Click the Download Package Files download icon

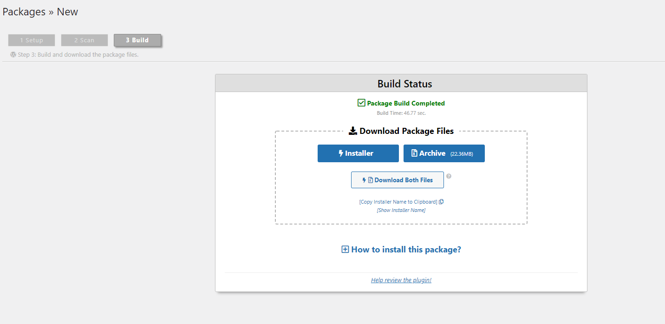point(353,131)
